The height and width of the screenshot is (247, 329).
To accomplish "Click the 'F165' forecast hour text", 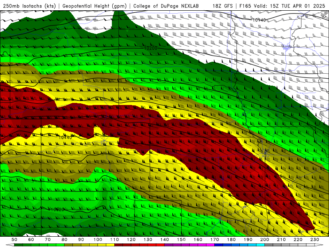I will tap(245, 6).
